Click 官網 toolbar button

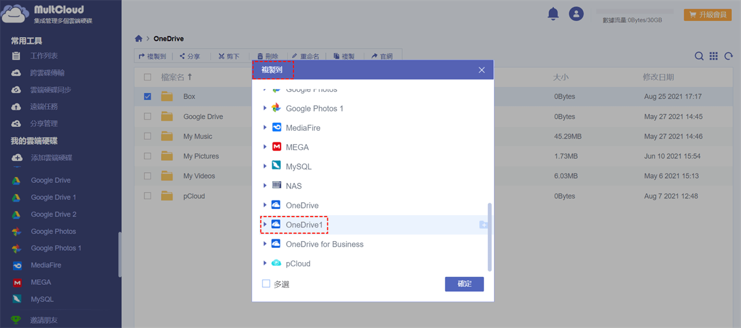pyautogui.click(x=382, y=56)
